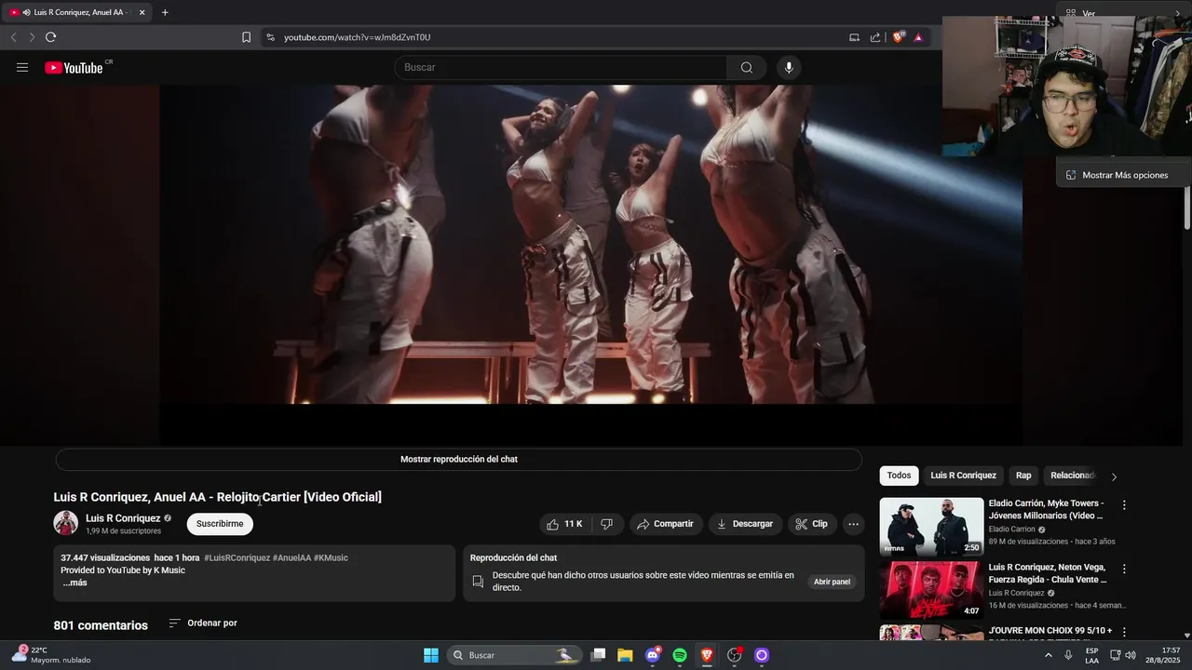This screenshot has width=1192, height=670.
Task: Close the Luis R Conriquez browser tab
Action: pyautogui.click(x=142, y=12)
